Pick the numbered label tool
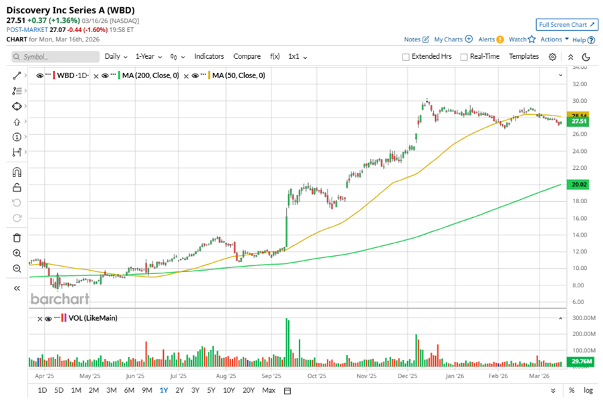This screenshot has width=603, height=401. tap(17, 137)
